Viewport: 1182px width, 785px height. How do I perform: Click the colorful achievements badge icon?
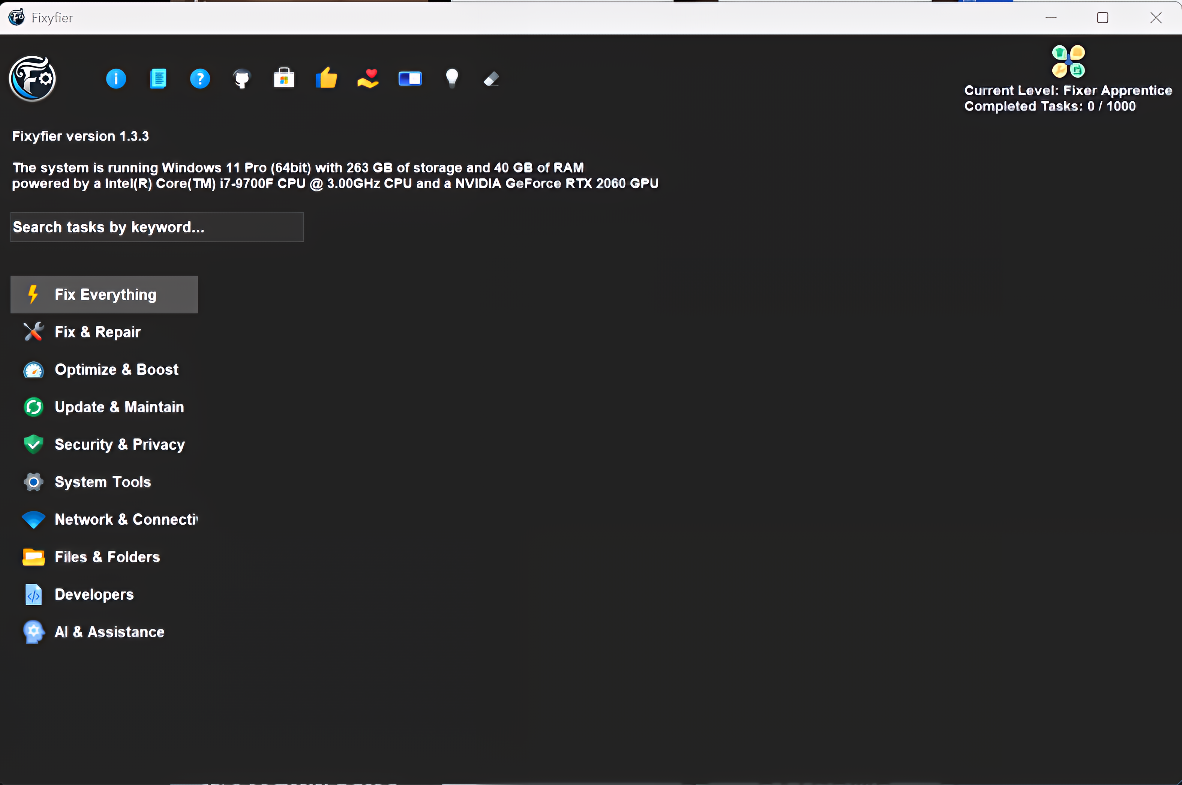pos(1068,61)
